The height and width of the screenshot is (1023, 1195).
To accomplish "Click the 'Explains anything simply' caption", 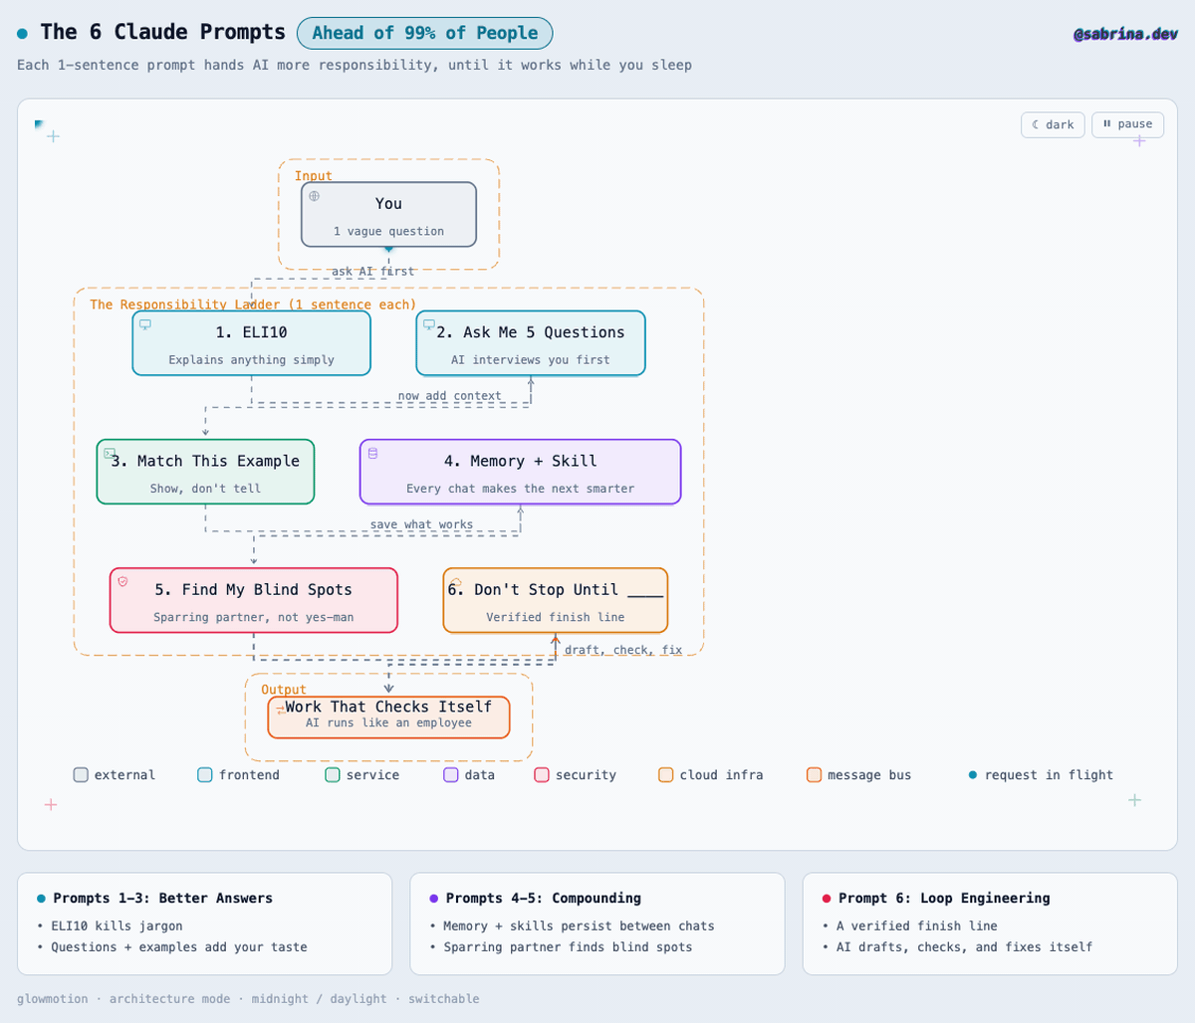I will pyautogui.click(x=251, y=360).
